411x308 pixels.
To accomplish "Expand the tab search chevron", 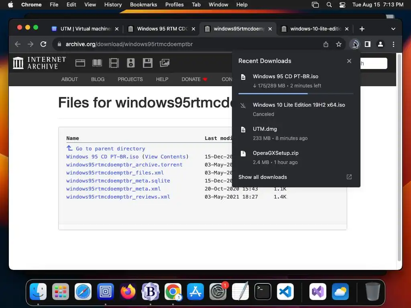I will pyautogui.click(x=393, y=29).
